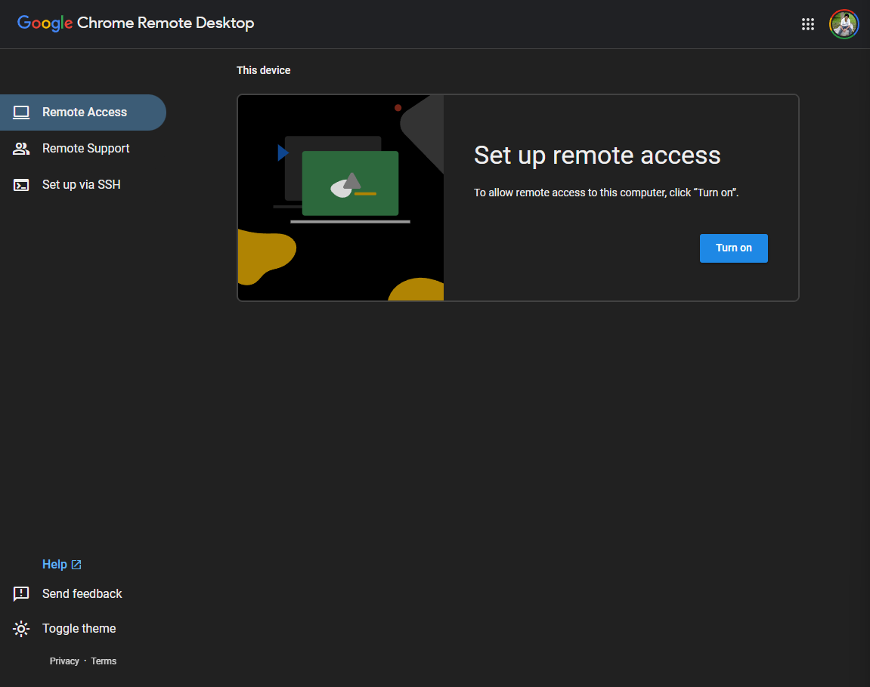This screenshot has height=687, width=870.
Task: Click the "Set up remote access" heading
Action: (597, 155)
